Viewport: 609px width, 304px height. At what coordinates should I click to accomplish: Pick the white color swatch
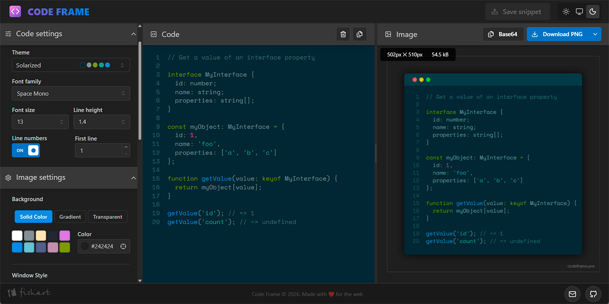click(17, 236)
